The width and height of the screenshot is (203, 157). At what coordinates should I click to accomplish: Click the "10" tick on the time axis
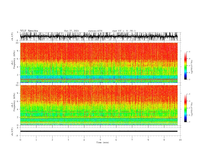[x=180, y=140]
